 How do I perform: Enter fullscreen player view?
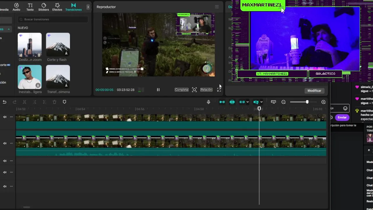pyautogui.click(x=219, y=90)
